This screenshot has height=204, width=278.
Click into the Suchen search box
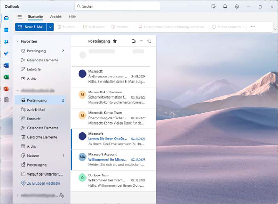click(x=117, y=6)
